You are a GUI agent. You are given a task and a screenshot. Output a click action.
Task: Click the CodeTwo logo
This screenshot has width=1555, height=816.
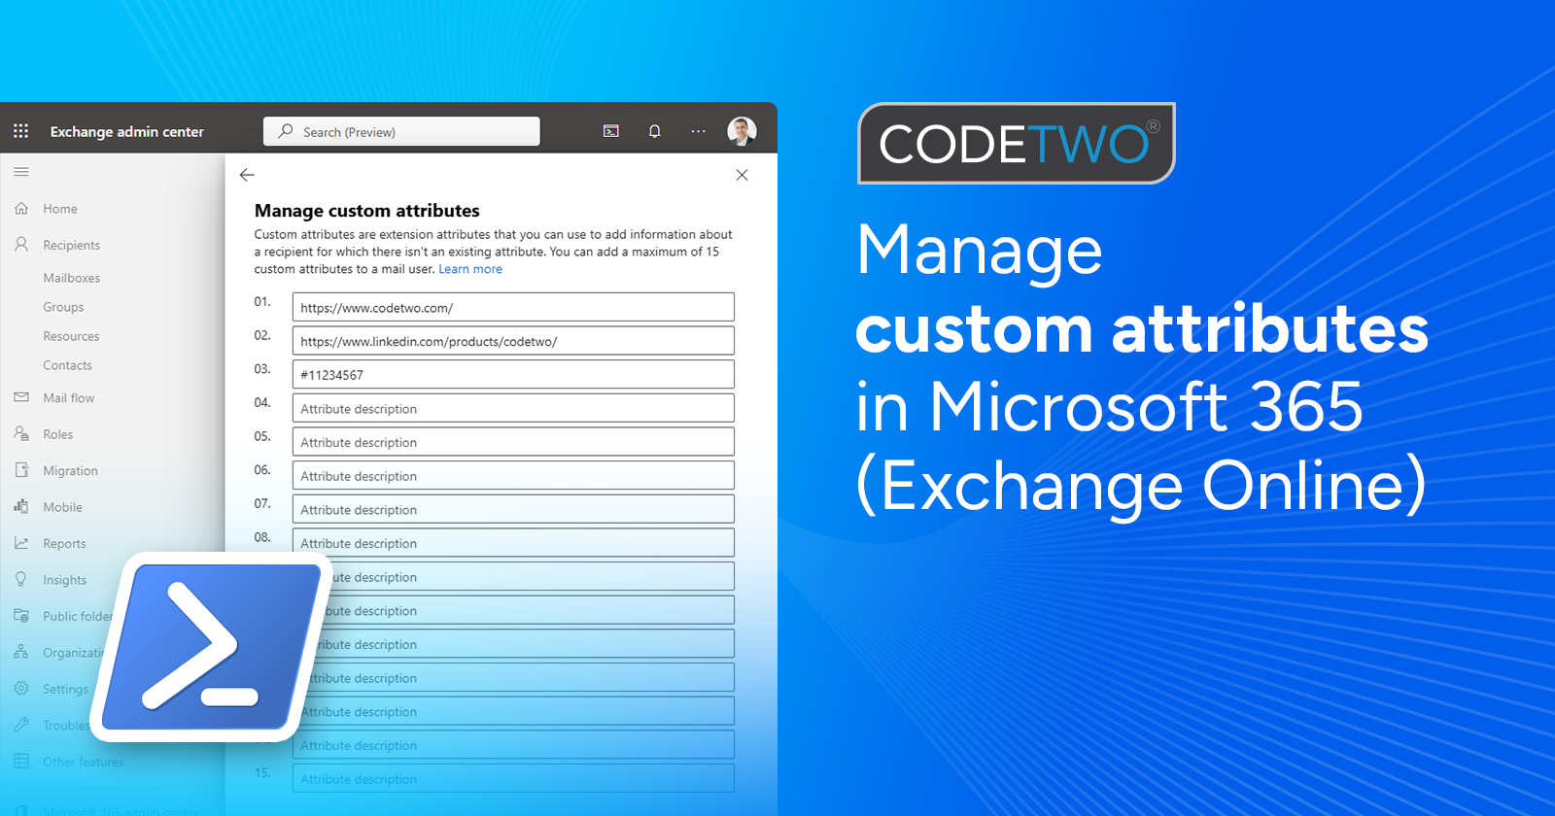tap(1016, 144)
